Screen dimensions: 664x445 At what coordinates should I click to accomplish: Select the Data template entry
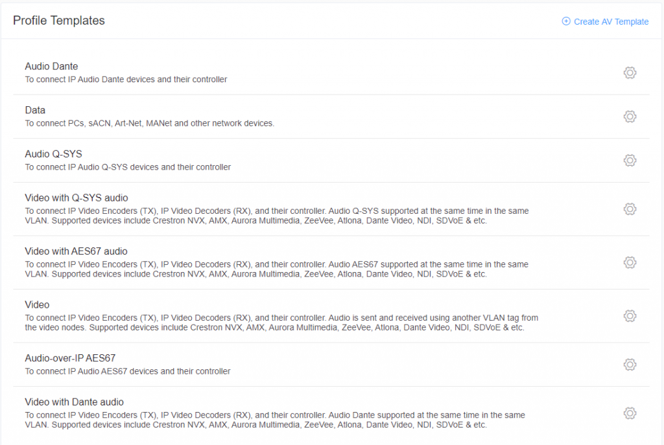click(x=35, y=109)
